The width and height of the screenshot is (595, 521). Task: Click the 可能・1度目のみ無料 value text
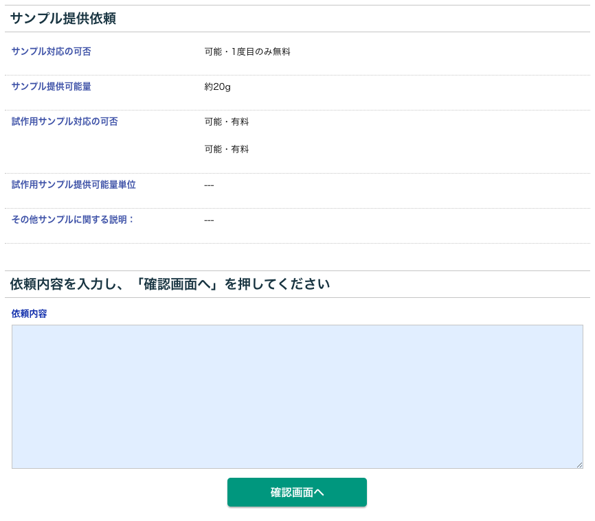click(247, 51)
